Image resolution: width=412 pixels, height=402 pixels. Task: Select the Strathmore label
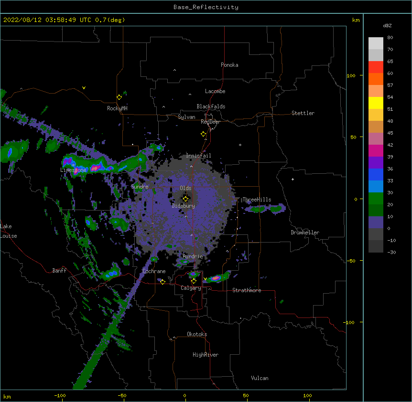click(x=247, y=290)
